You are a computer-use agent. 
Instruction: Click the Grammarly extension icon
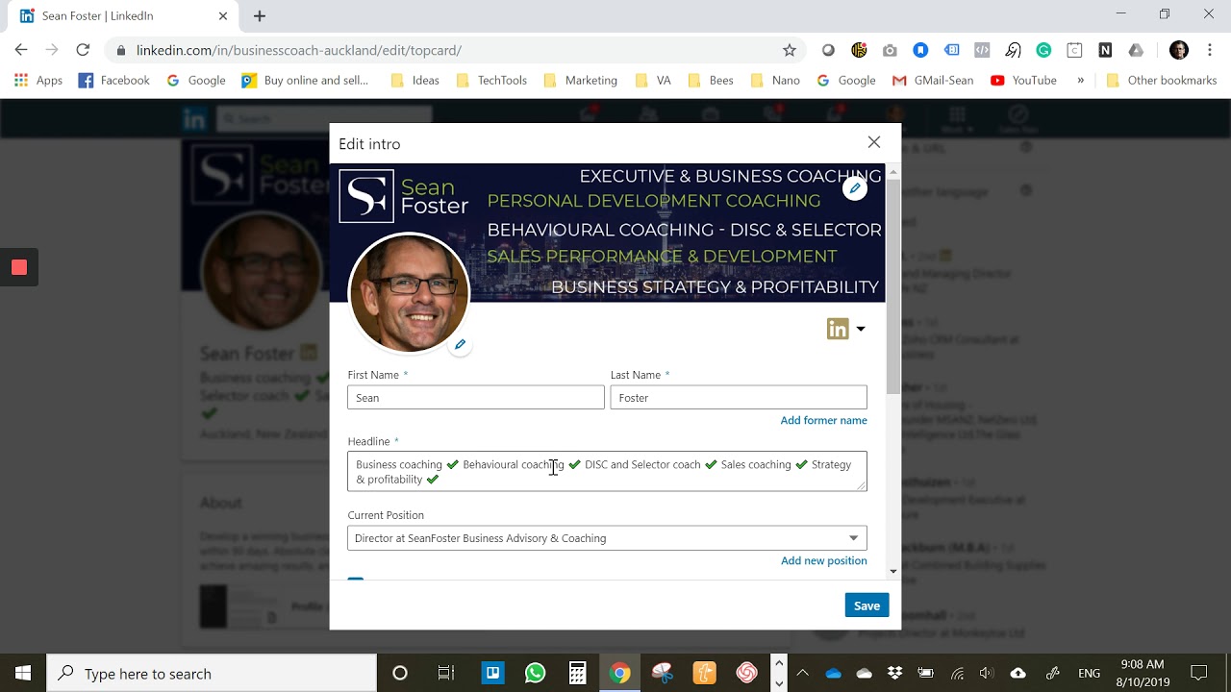click(x=1043, y=50)
